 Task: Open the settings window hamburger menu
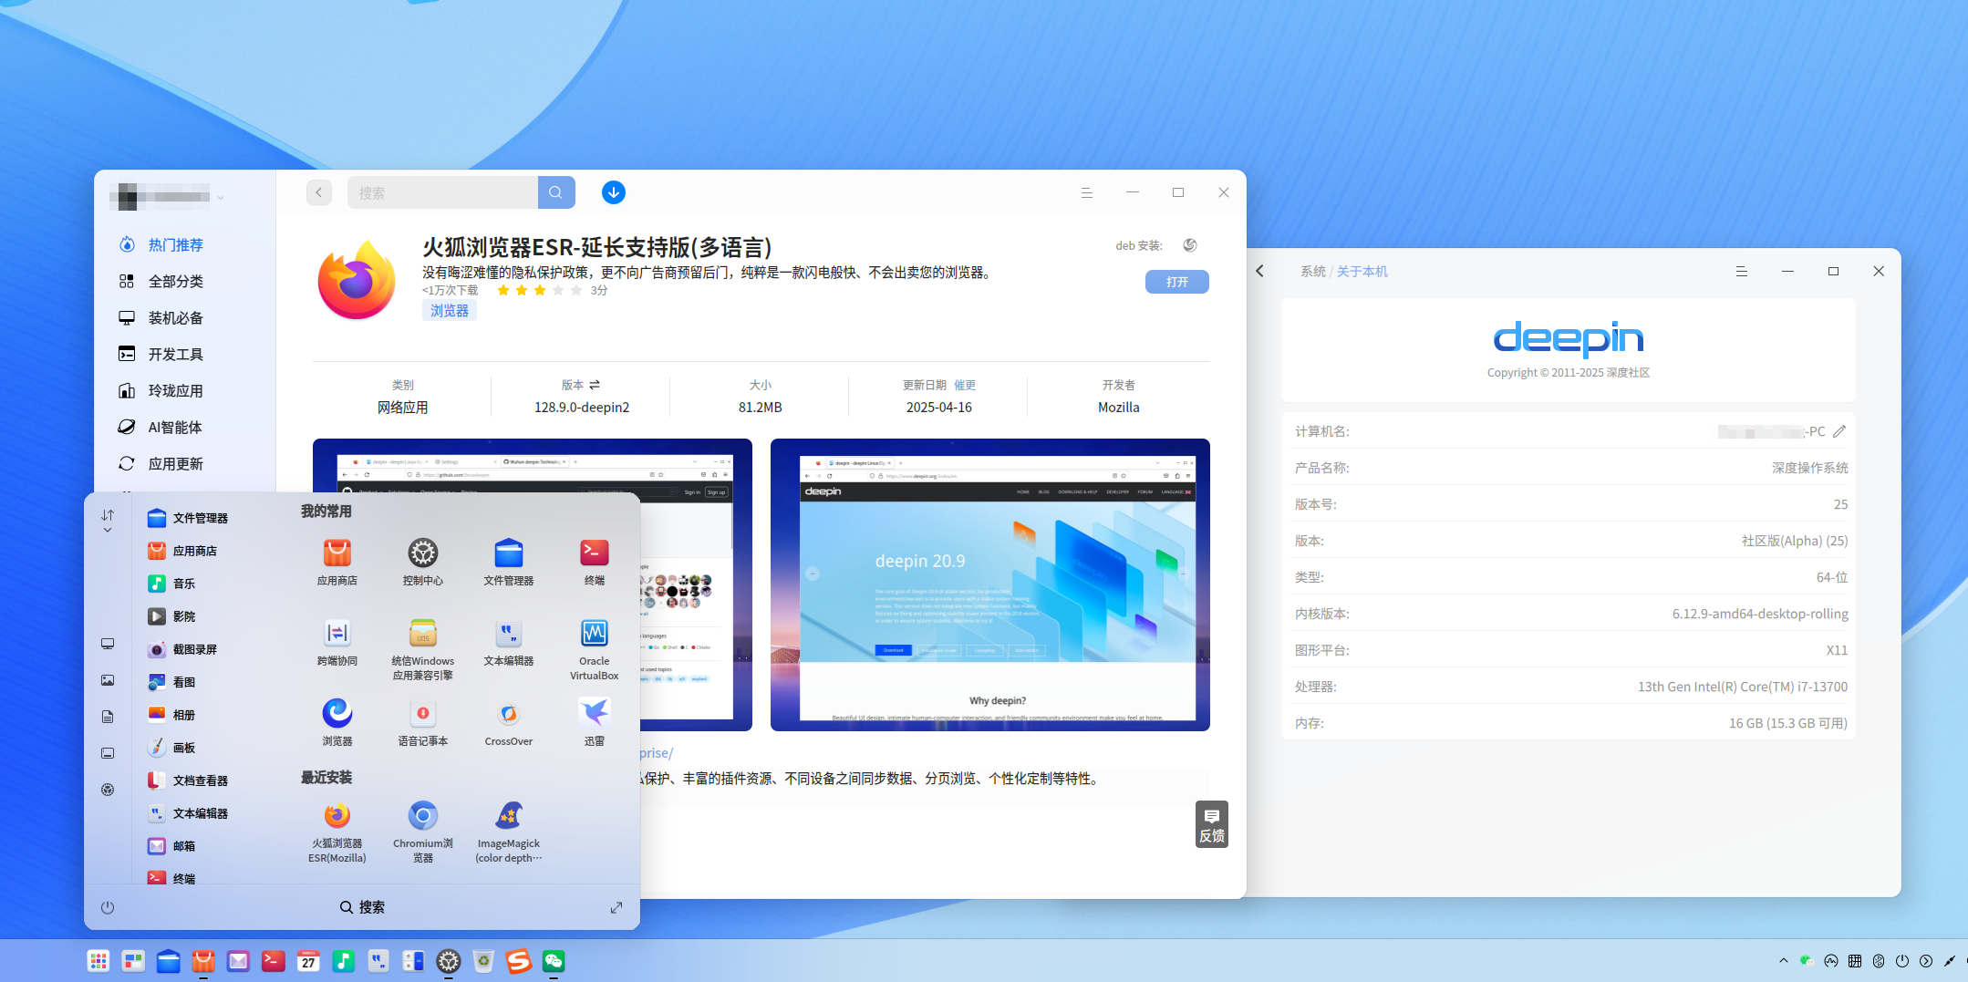click(x=1741, y=272)
